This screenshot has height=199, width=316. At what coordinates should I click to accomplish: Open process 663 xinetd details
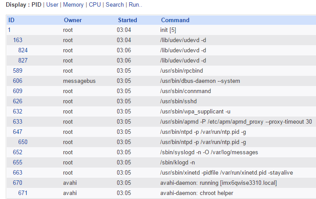coord(18,172)
